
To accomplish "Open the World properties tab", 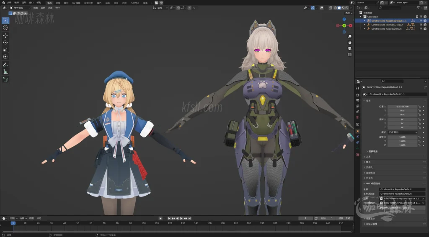I will [358, 117].
